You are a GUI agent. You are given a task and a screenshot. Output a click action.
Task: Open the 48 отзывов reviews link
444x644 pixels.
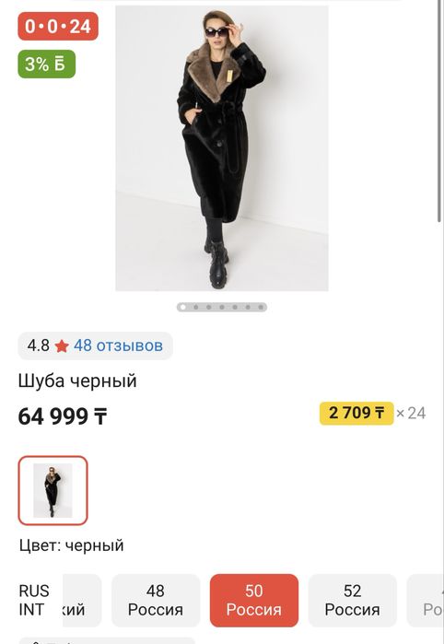pyautogui.click(x=118, y=345)
